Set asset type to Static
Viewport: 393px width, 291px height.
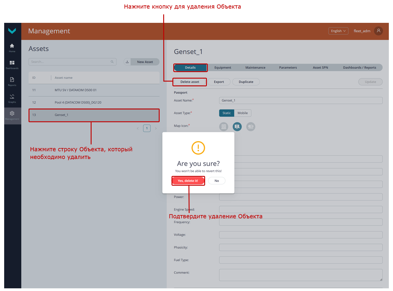227,113
